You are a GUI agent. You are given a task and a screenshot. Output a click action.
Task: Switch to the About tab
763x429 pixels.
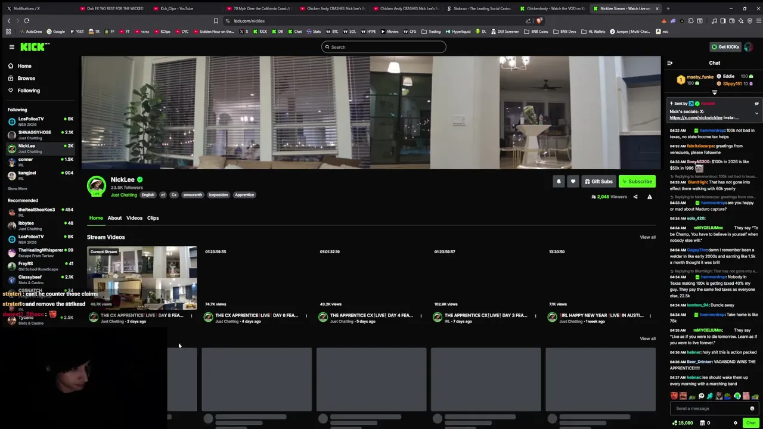coord(114,218)
